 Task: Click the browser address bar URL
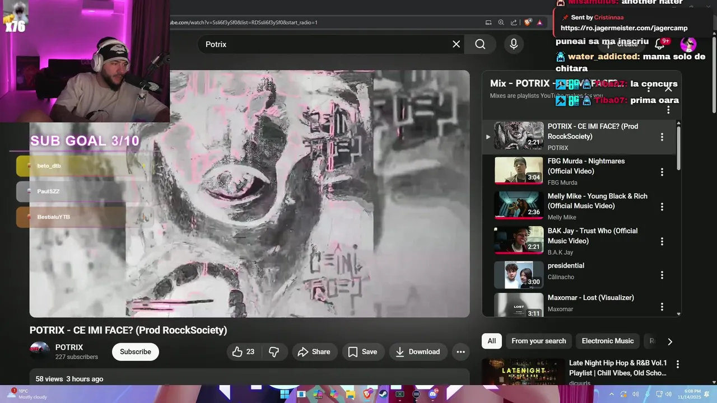tap(244, 22)
